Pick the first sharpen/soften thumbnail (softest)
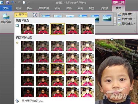Image resolution: width=138 pixels, height=104 pixels. point(28,29)
